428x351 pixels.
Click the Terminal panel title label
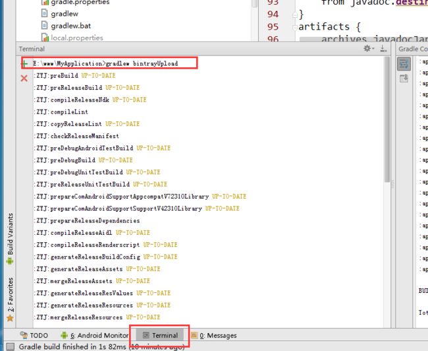[x=32, y=49]
